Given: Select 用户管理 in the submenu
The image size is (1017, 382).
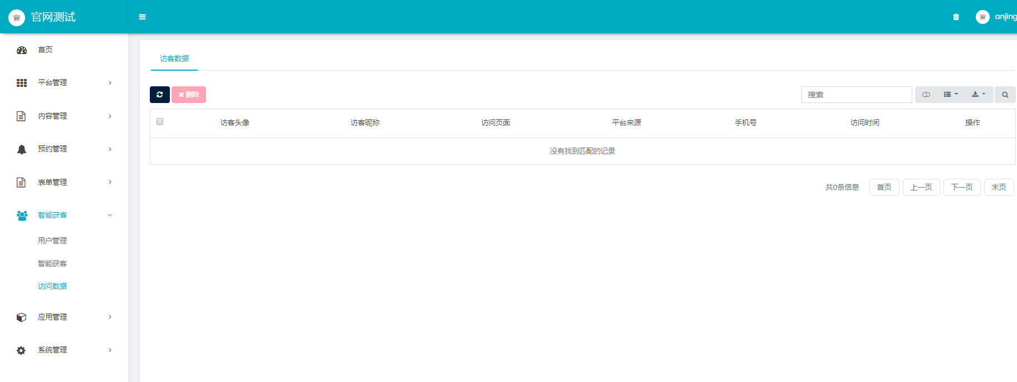Looking at the screenshot, I should point(52,241).
